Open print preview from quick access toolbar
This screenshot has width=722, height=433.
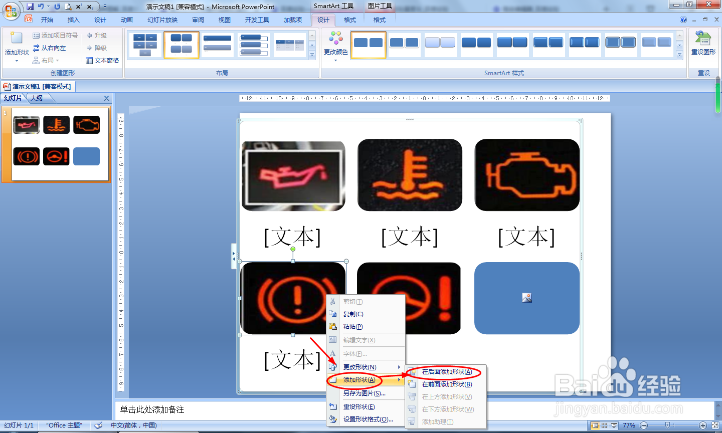click(68, 7)
